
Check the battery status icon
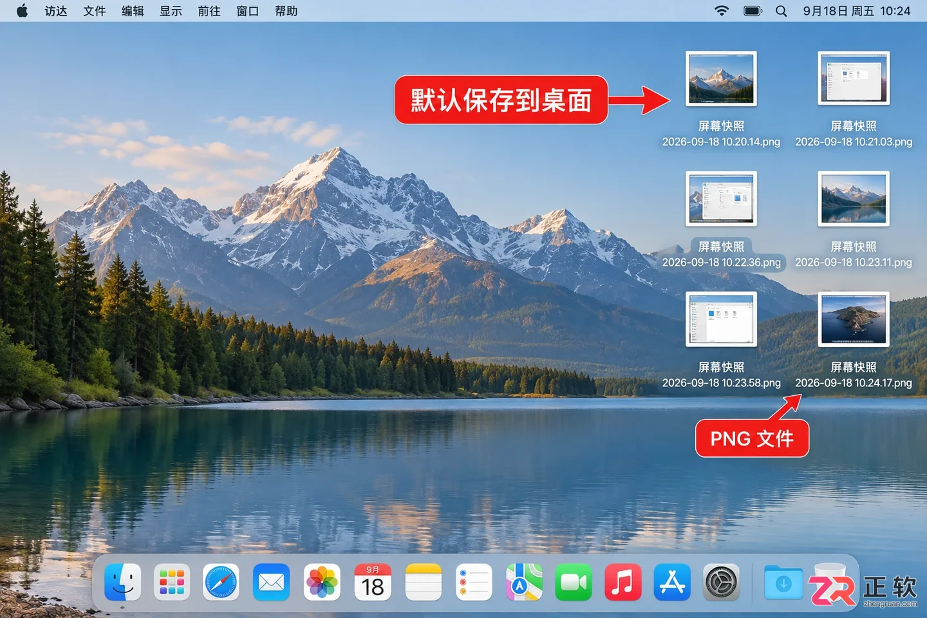[x=753, y=11]
